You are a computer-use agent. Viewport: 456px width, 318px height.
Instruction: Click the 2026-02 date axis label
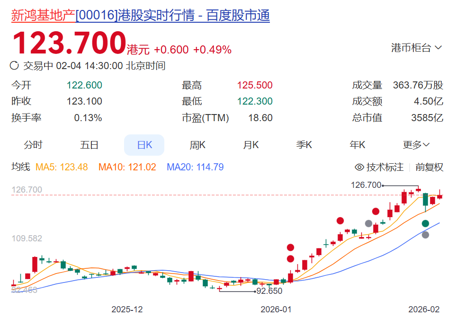tap(424, 309)
